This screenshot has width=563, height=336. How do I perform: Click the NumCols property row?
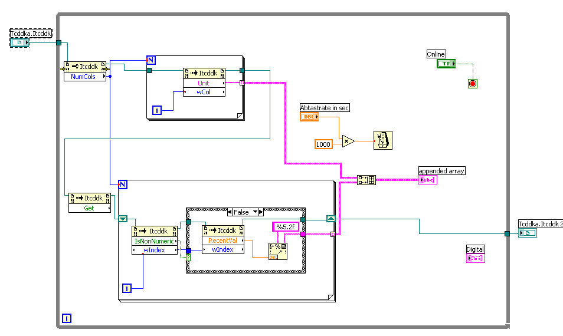pos(85,77)
